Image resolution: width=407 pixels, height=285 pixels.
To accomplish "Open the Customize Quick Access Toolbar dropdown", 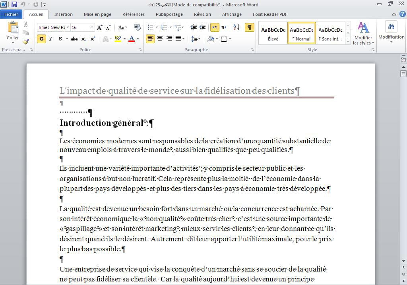I will 45,4.
